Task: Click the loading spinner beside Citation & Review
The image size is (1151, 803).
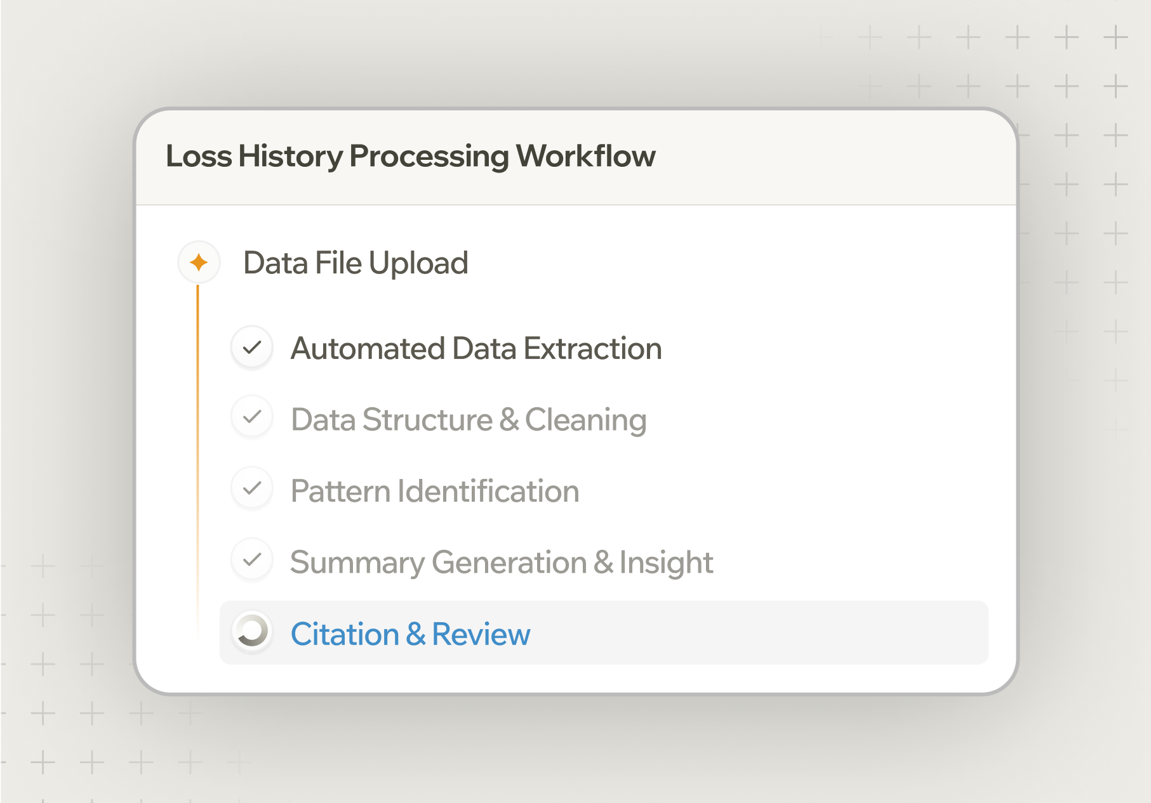Action: coord(252,632)
